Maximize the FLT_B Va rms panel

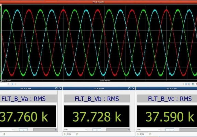click(56, 89)
